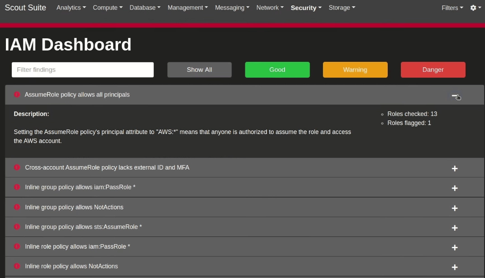Click Inline role policy allows iam:PassRole title

[x=77, y=246]
